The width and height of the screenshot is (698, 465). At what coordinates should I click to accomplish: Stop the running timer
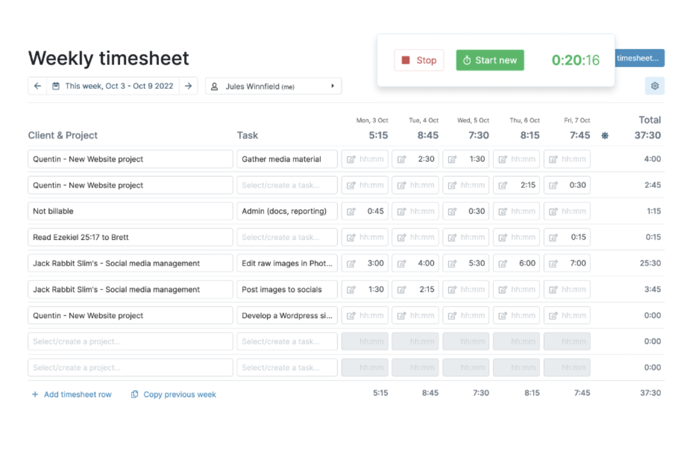click(x=419, y=60)
